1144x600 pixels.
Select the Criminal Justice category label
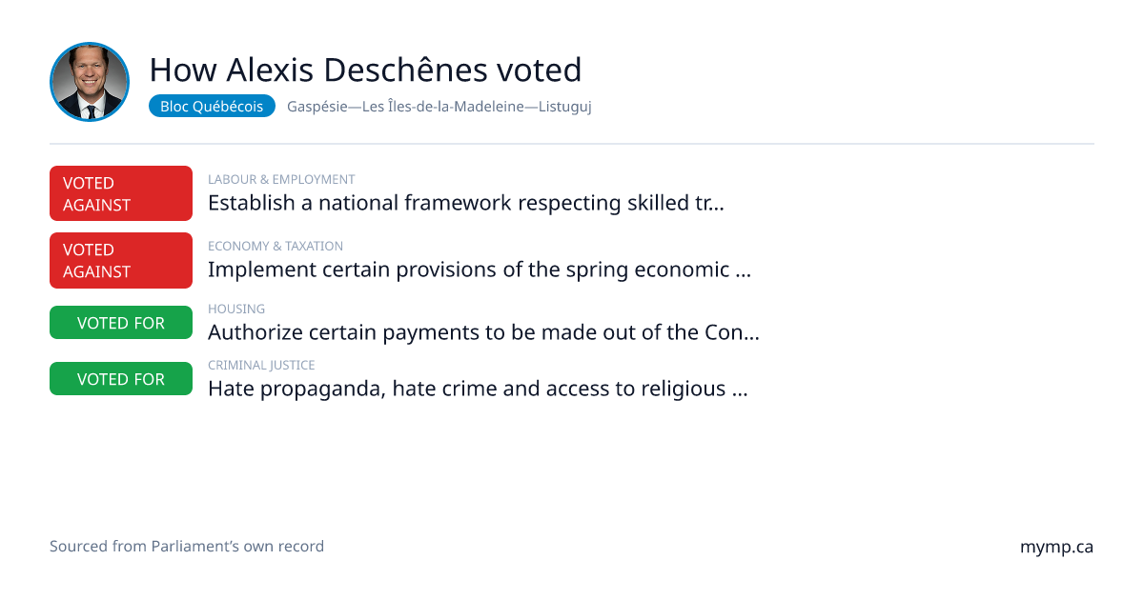pos(261,365)
